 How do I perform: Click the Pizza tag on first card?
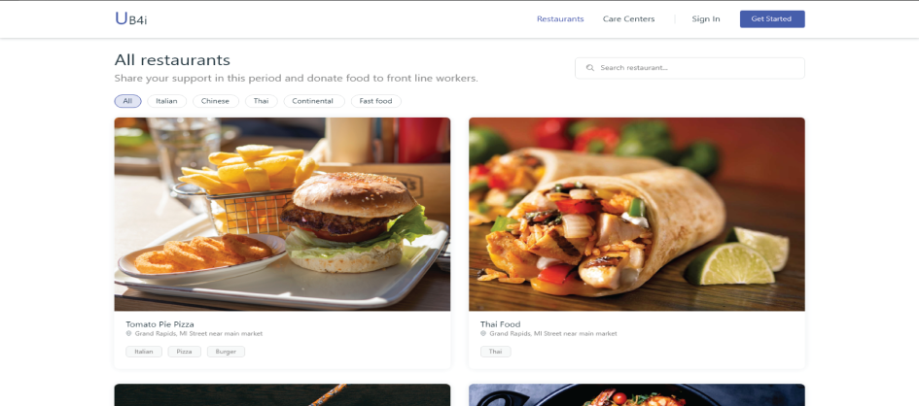pos(184,352)
